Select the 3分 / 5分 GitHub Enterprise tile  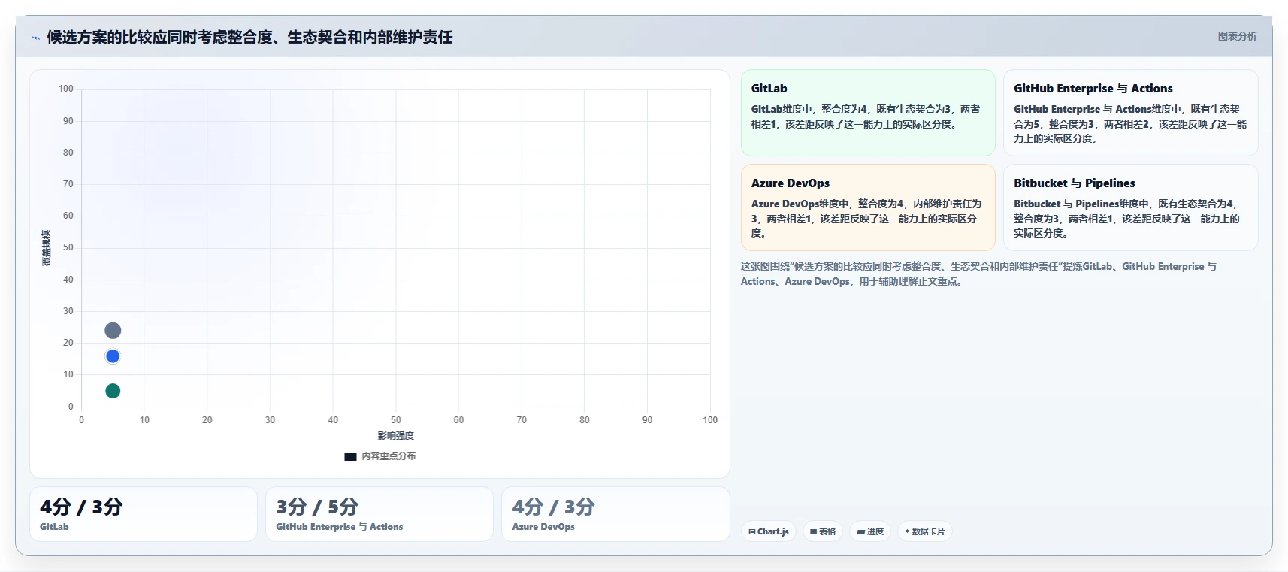coord(379,514)
